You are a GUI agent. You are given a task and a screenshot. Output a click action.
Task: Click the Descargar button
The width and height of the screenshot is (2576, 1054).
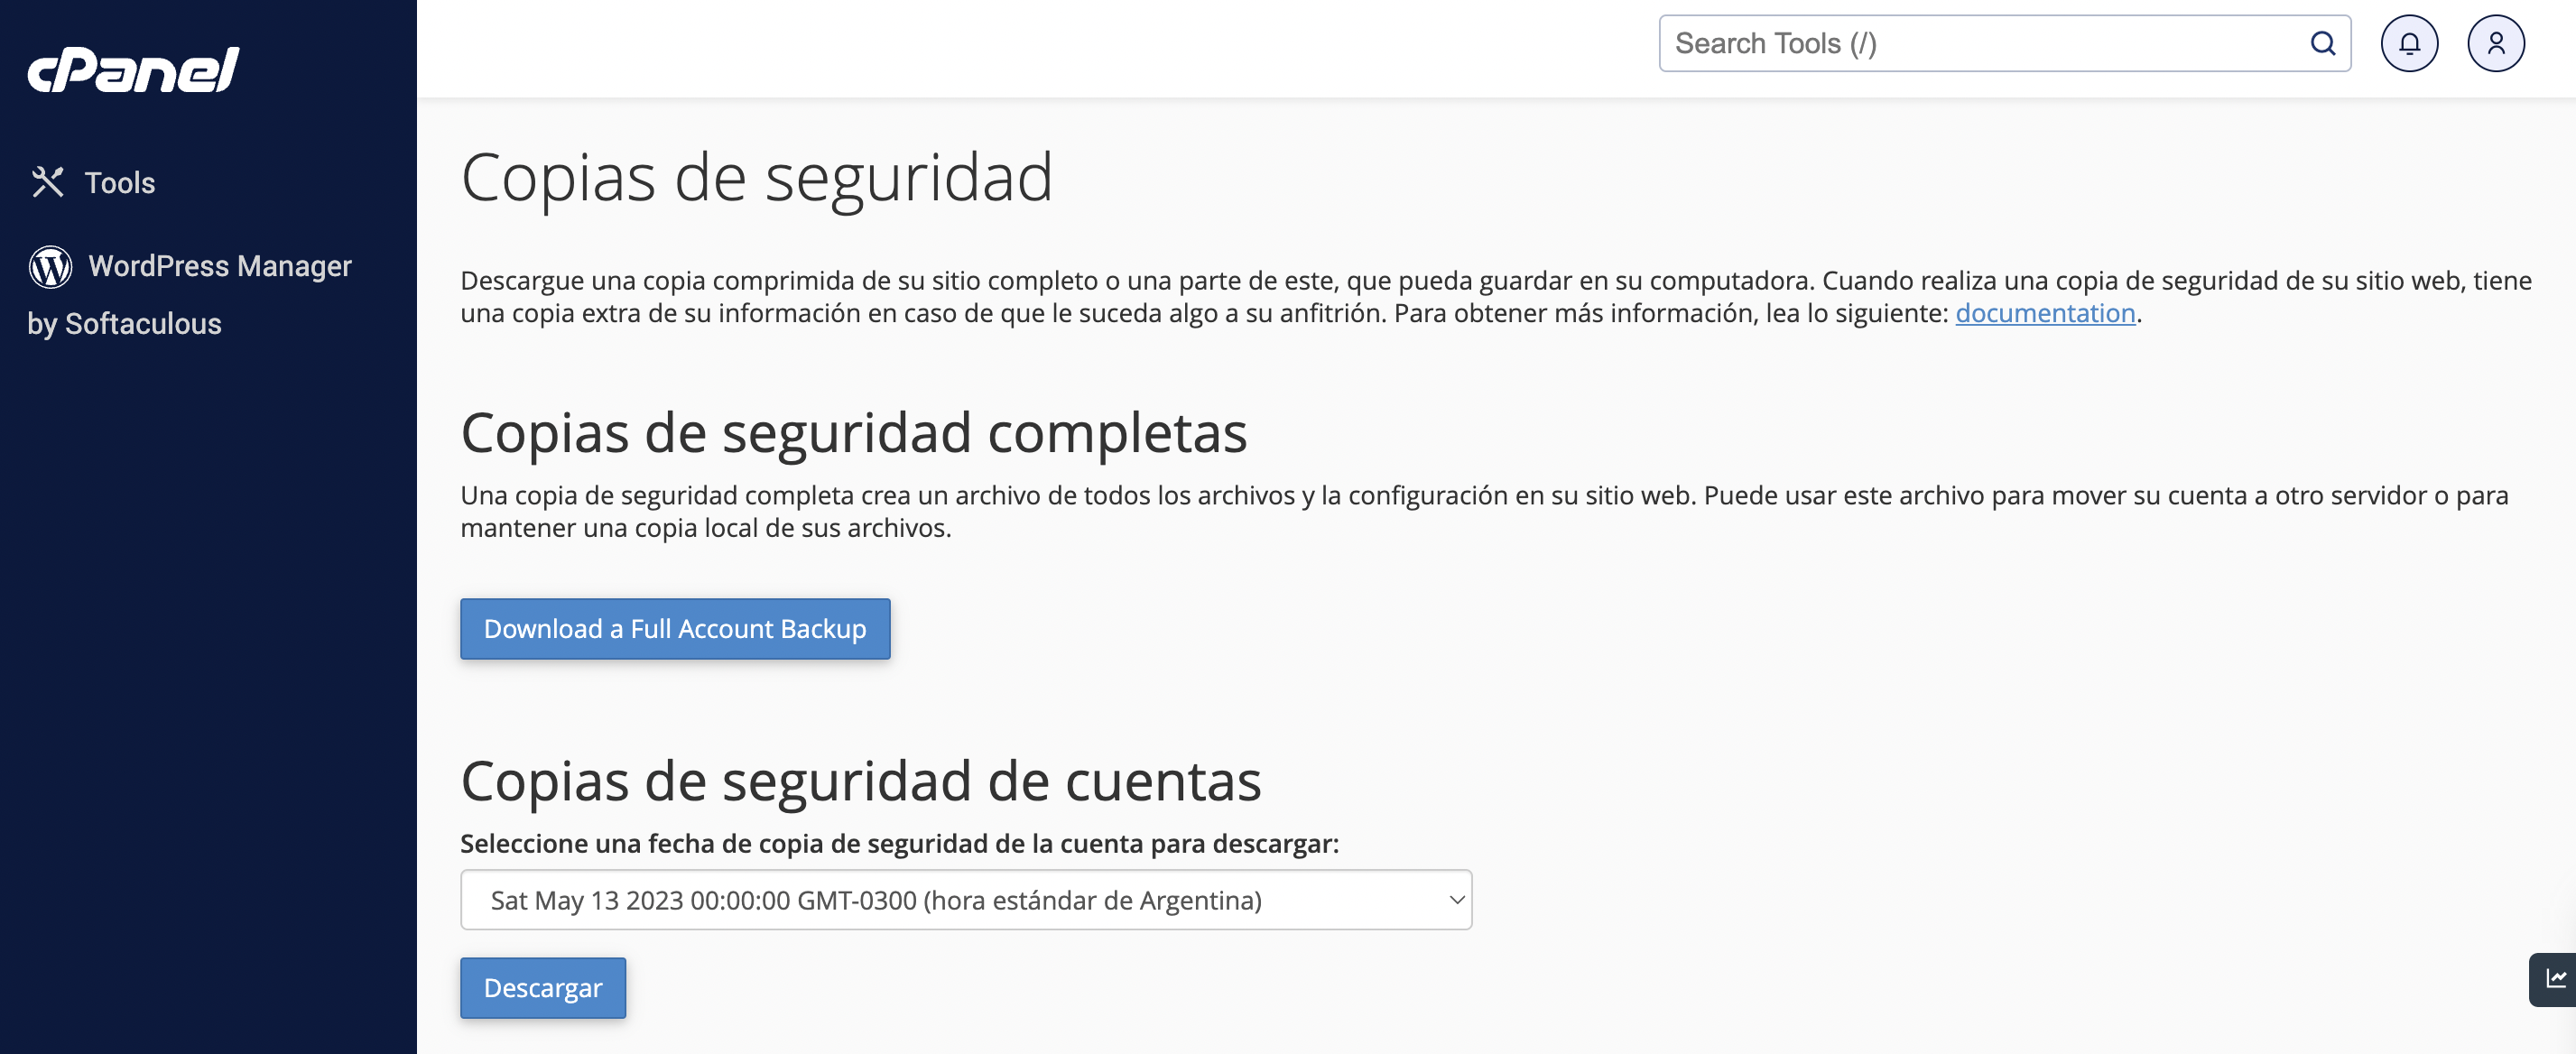(x=543, y=988)
